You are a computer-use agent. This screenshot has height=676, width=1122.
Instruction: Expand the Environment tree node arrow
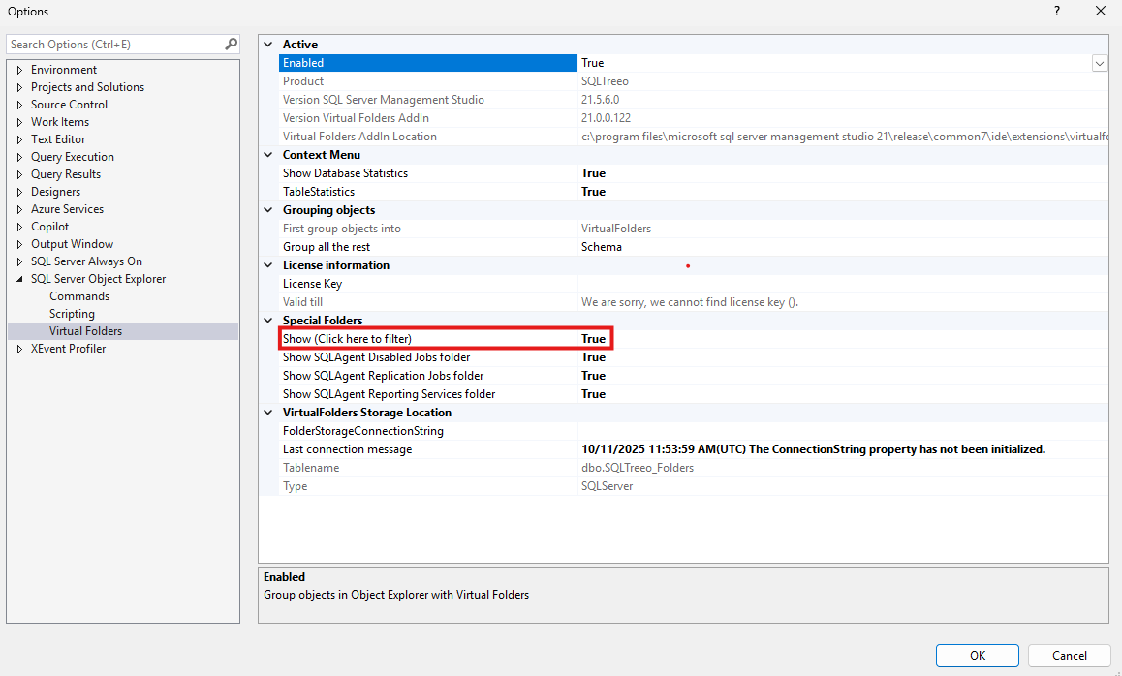(19, 70)
